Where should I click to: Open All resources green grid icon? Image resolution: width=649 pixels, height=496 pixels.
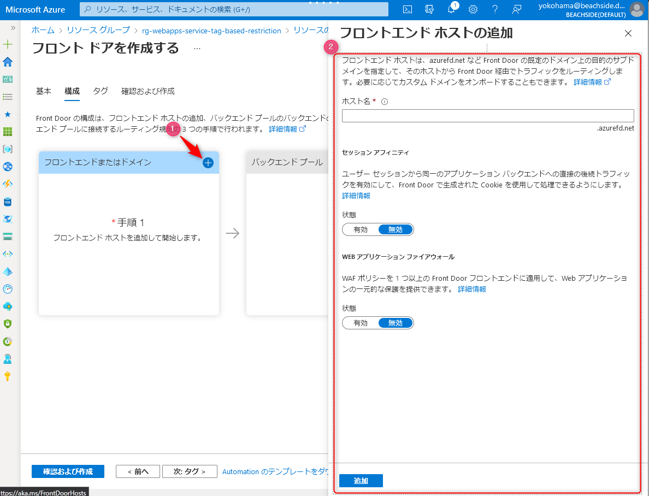8,132
